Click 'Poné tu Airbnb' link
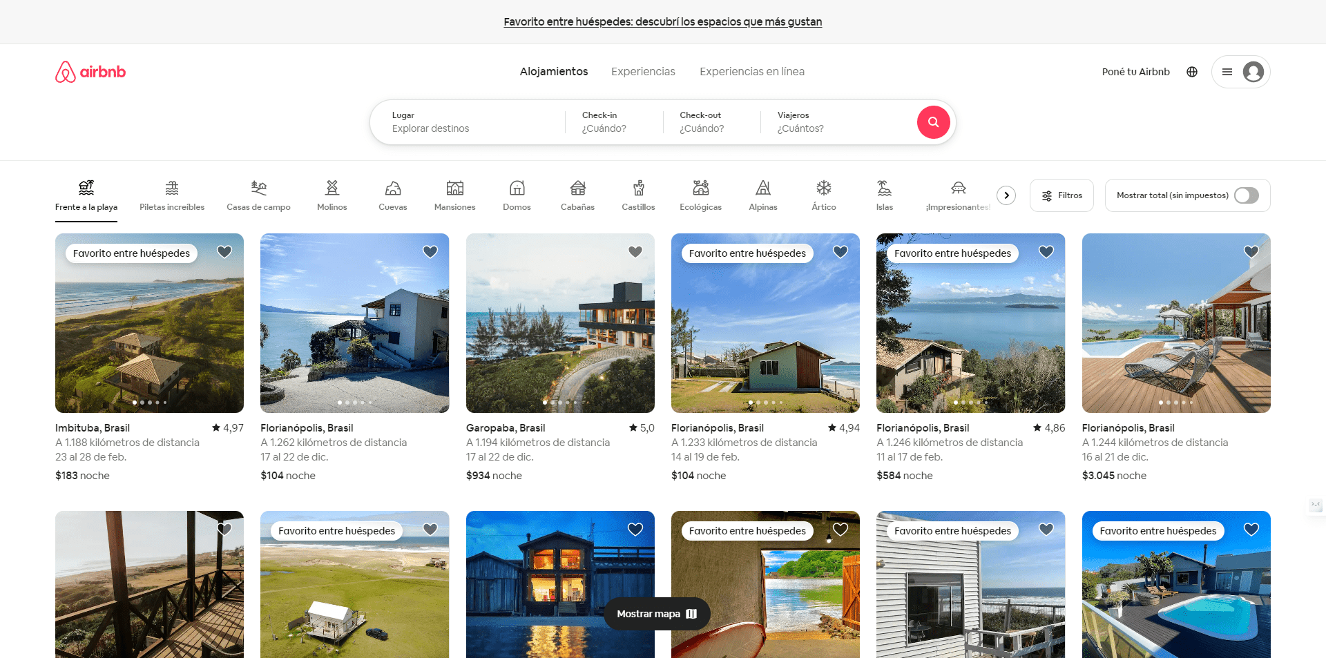 (1135, 71)
